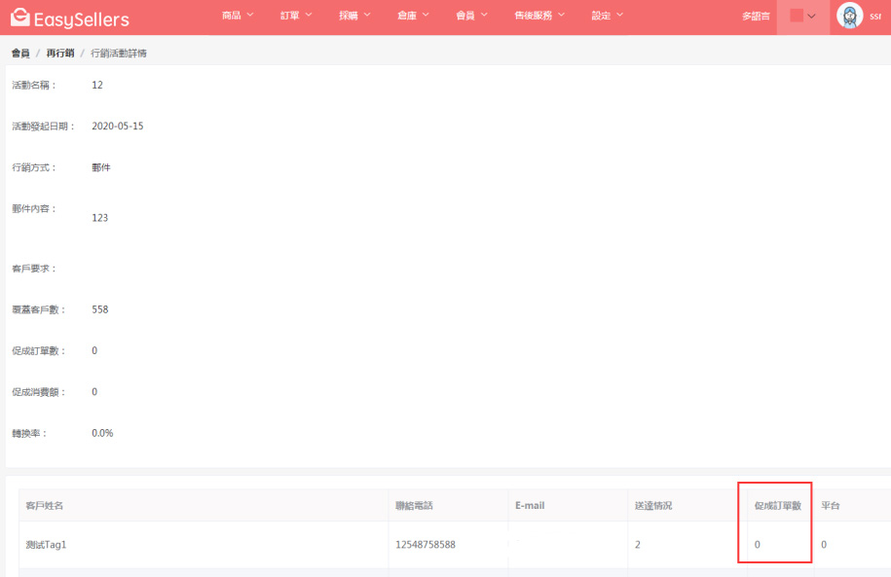Click the EasySellers logo
The width and height of the screenshot is (891, 577).
70,18
